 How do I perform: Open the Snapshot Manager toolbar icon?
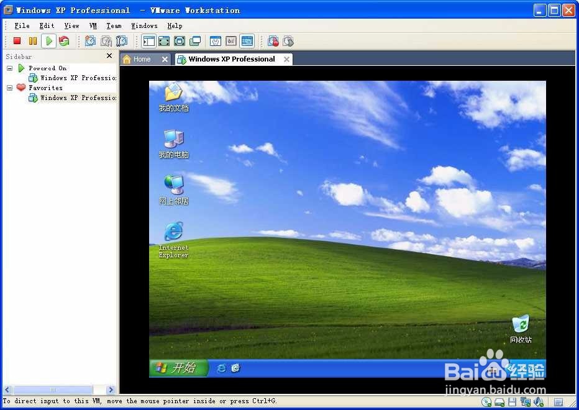(122, 41)
